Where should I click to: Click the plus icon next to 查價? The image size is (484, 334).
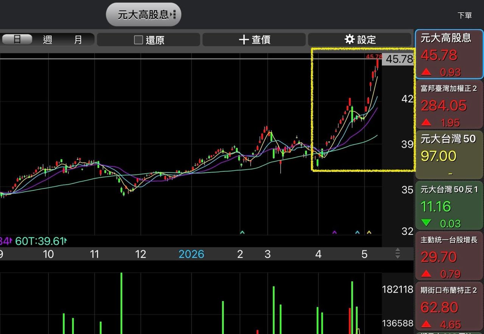click(x=244, y=40)
